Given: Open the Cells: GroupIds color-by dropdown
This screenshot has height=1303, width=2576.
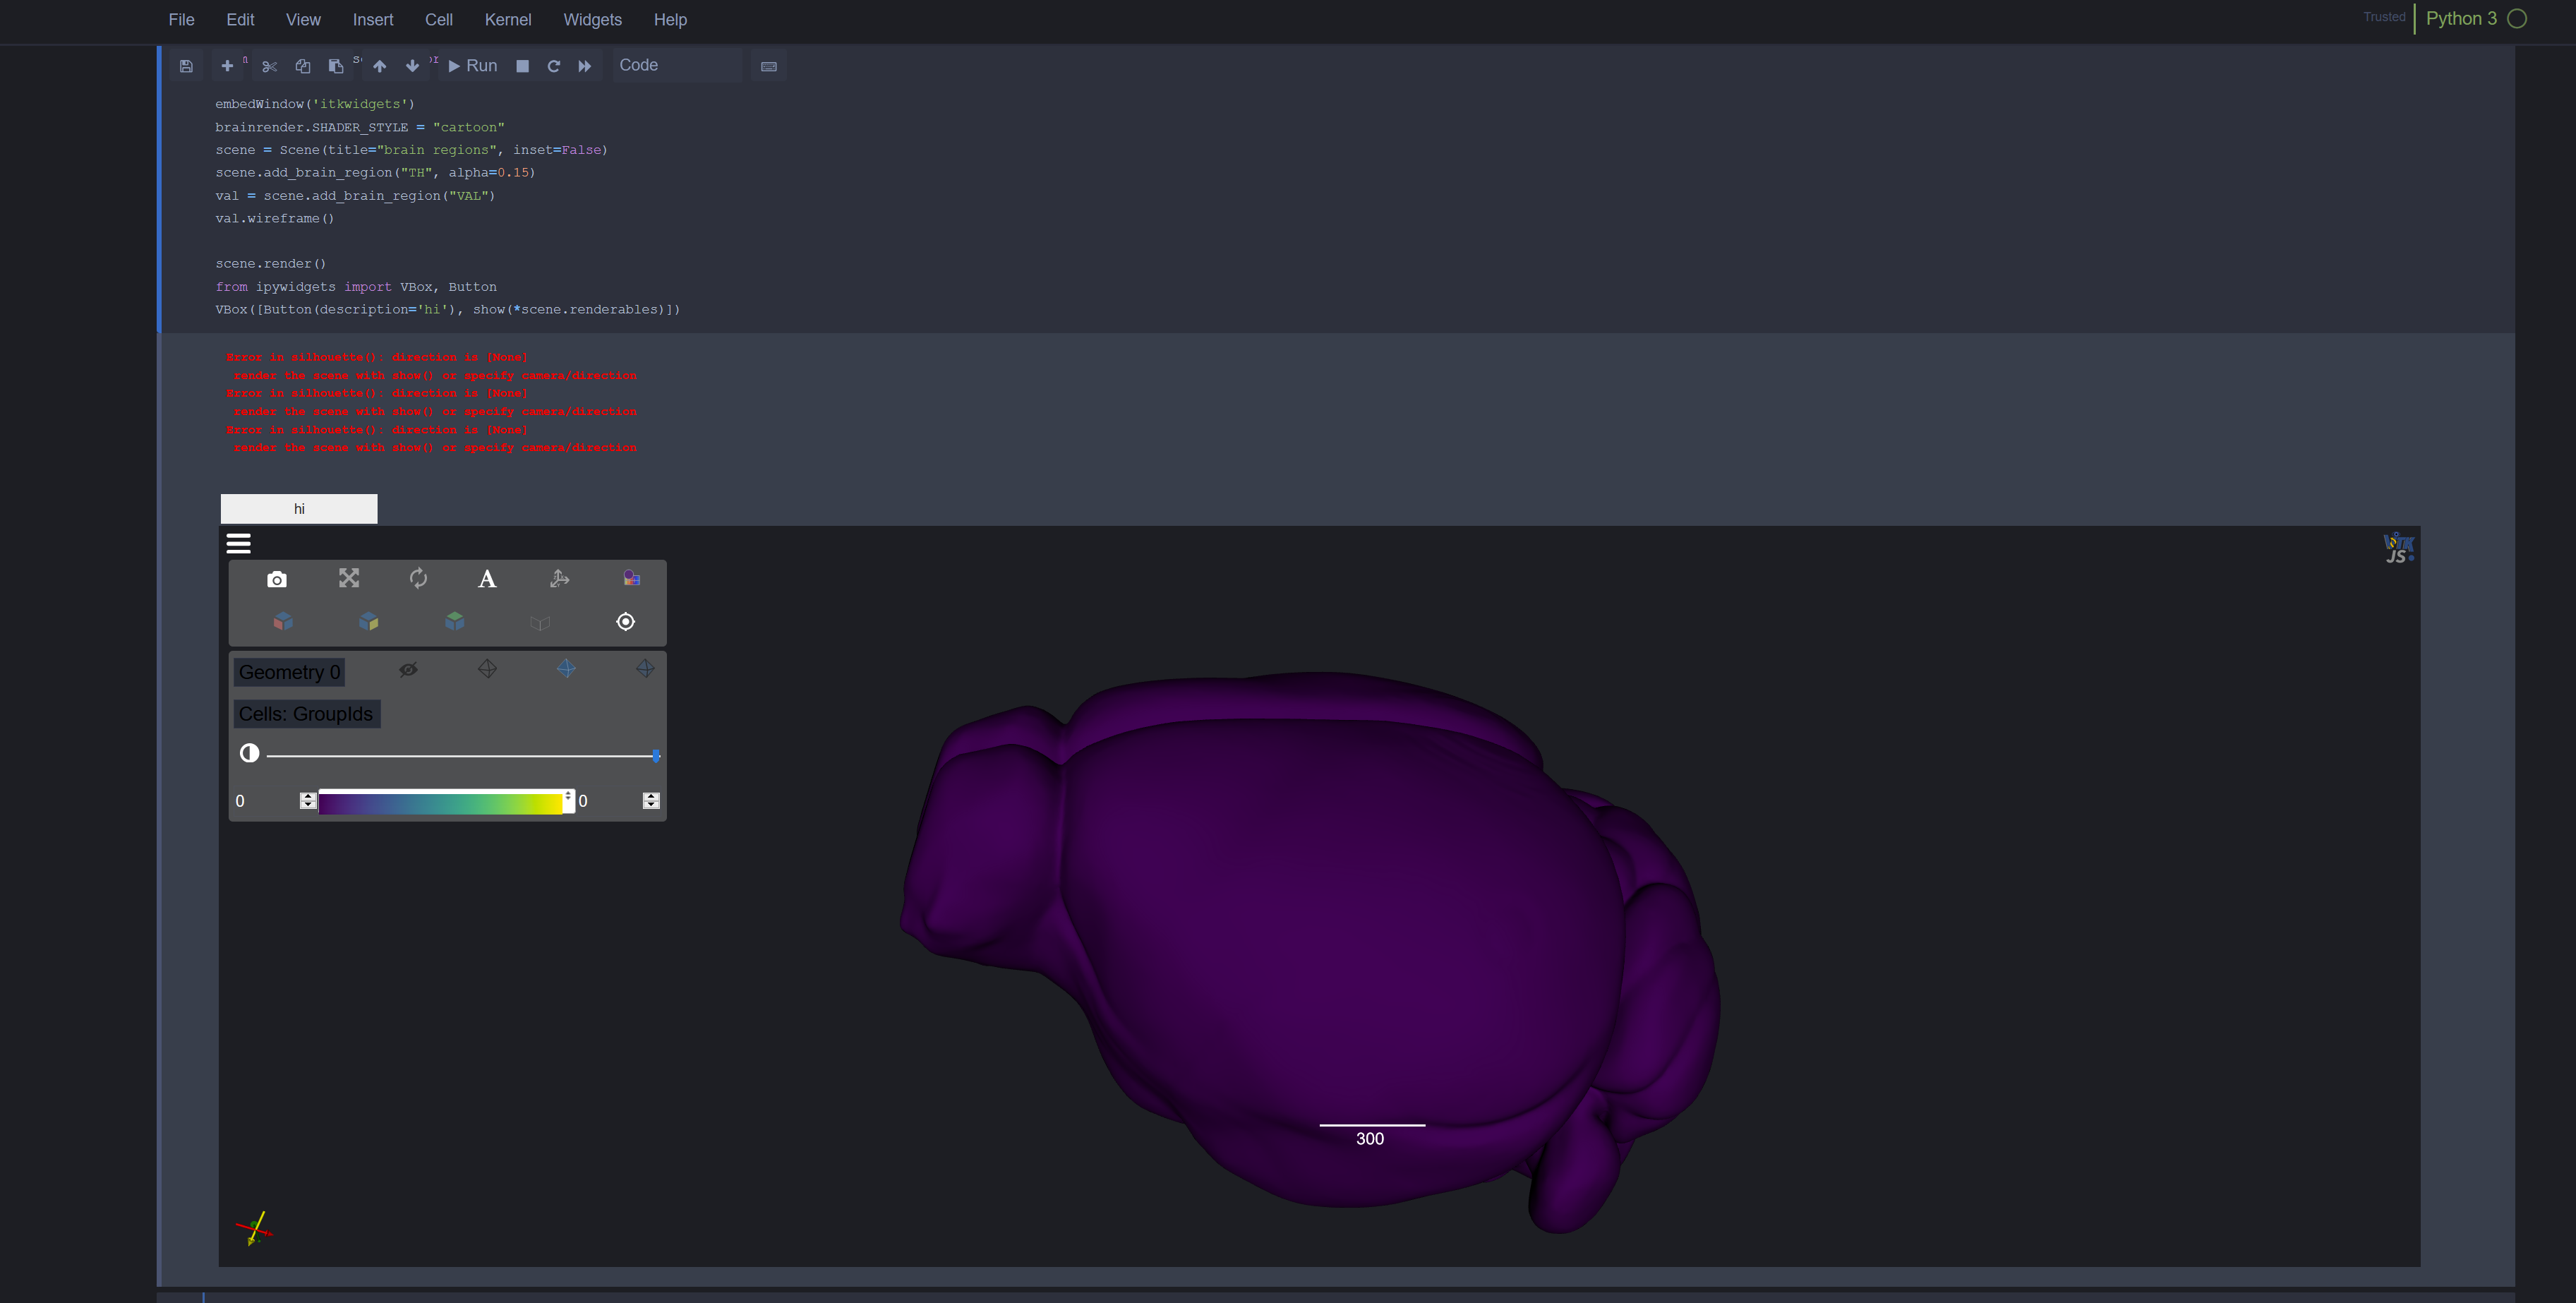Looking at the screenshot, I should [x=306, y=714].
